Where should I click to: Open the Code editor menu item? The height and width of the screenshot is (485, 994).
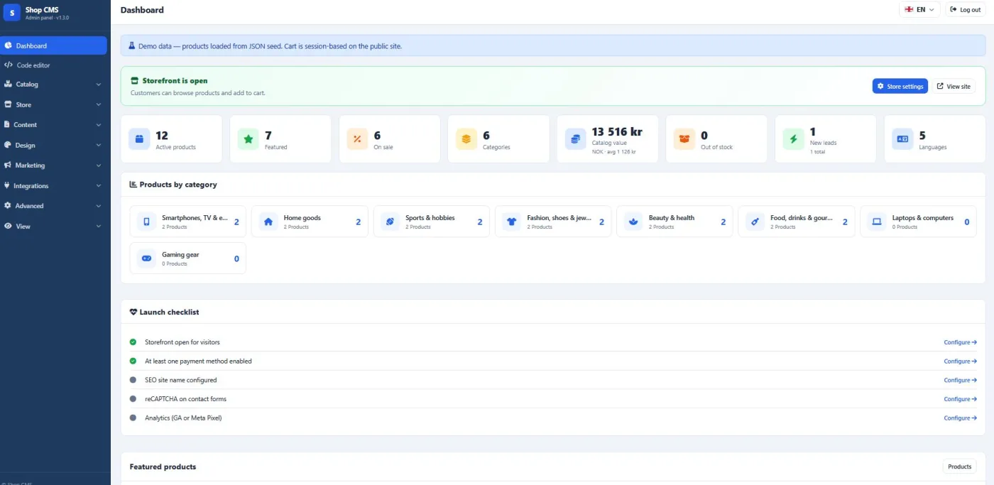tap(54, 65)
